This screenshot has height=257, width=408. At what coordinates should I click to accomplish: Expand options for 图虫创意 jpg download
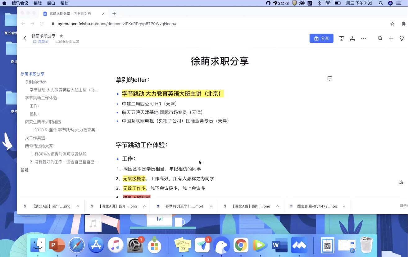point(344,206)
